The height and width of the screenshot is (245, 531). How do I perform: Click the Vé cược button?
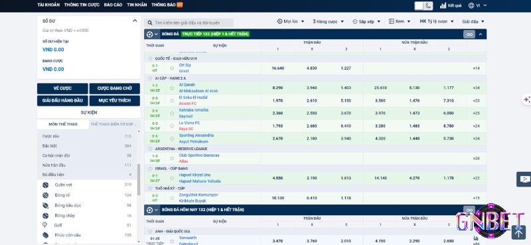point(62,88)
